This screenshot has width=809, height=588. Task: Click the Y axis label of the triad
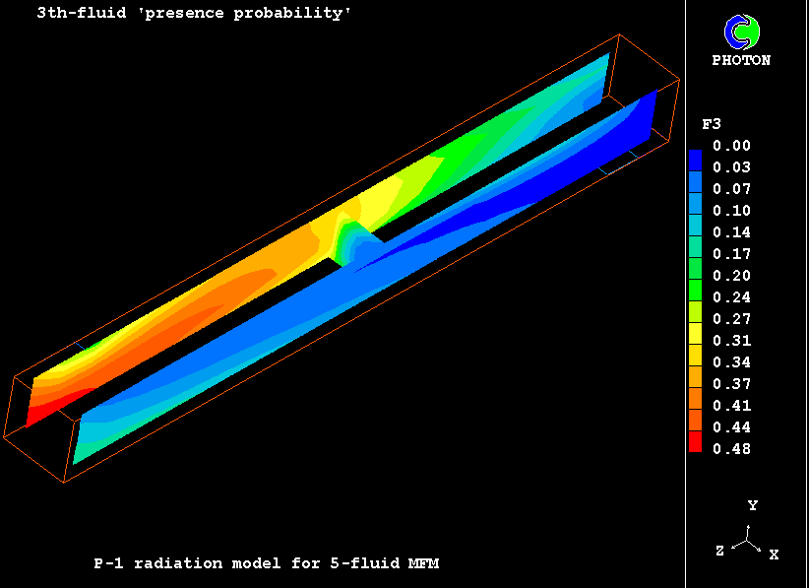click(x=752, y=505)
